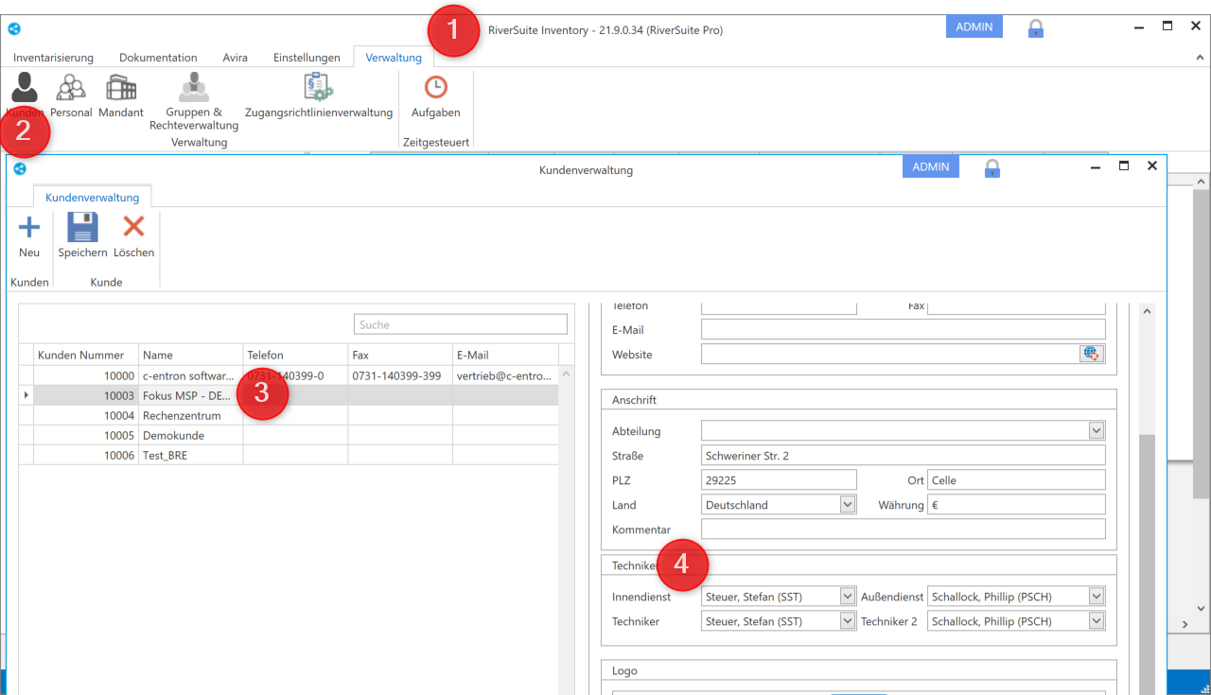The image size is (1211, 695).
Task: Expand the Techniker 2 dropdown
Action: (1097, 621)
